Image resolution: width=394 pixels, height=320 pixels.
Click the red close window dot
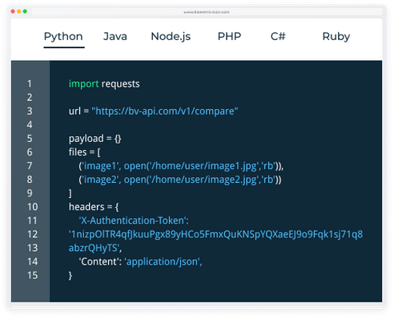tap(13, 11)
